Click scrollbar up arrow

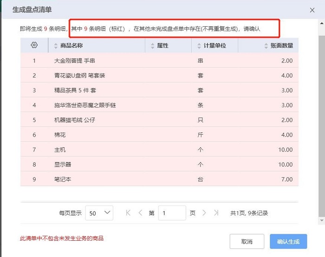pos(322,23)
